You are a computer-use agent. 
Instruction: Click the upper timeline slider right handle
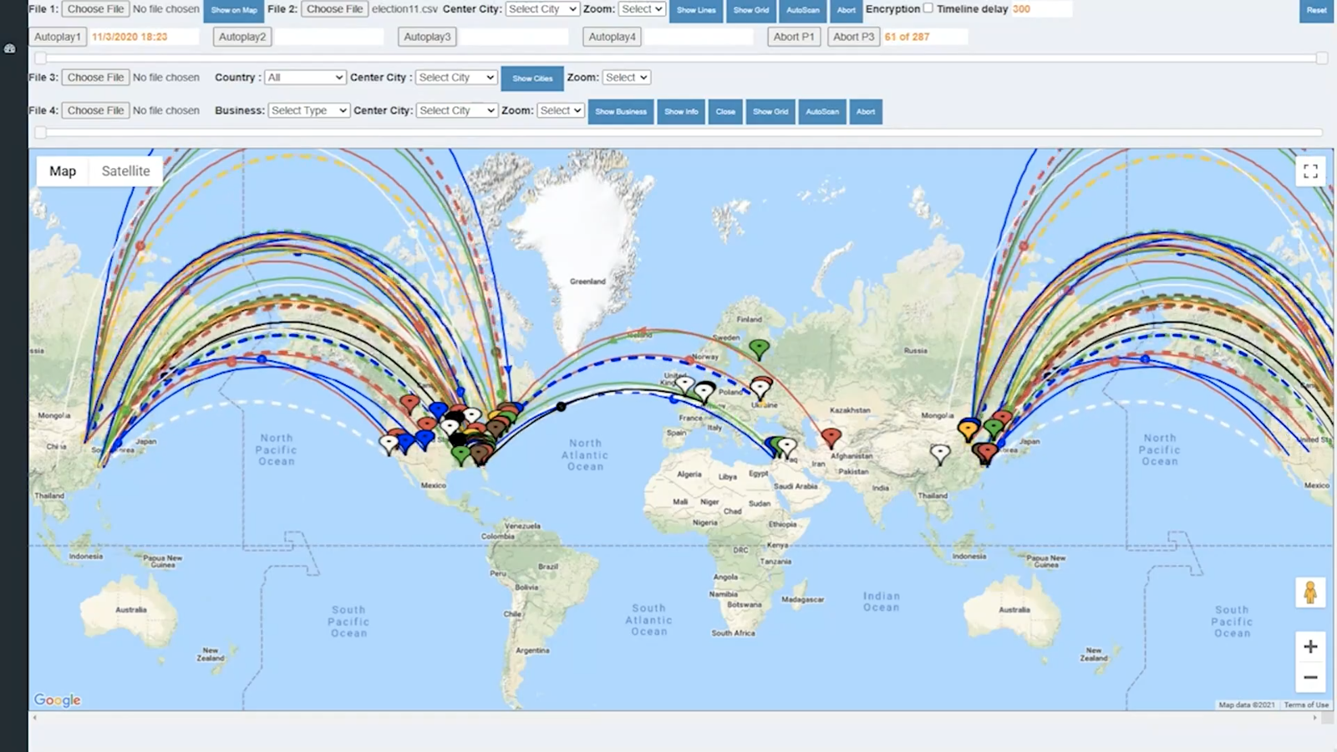(x=1322, y=58)
